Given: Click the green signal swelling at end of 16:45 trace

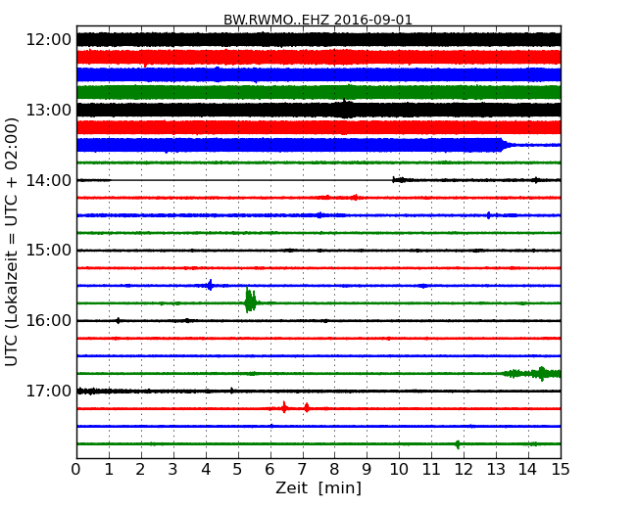Looking at the screenshot, I should click(x=532, y=373).
